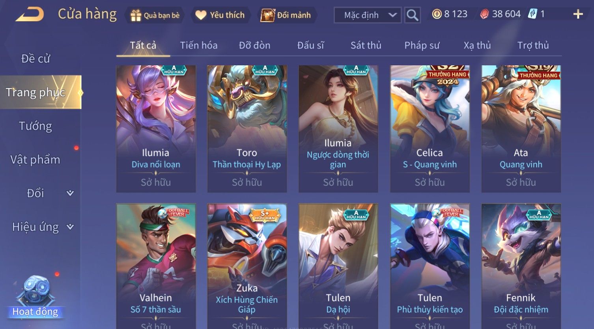Image resolution: width=594 pixels, height=329 pixels.
Task: Open Yêu thích heart favorites
Action: coord(201,15)
